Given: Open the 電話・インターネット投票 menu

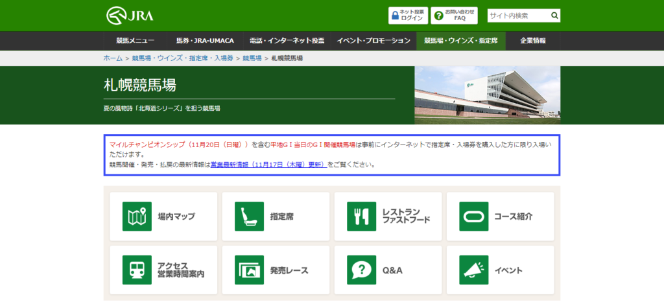Looking at the screenshot, I should point(287,41).
